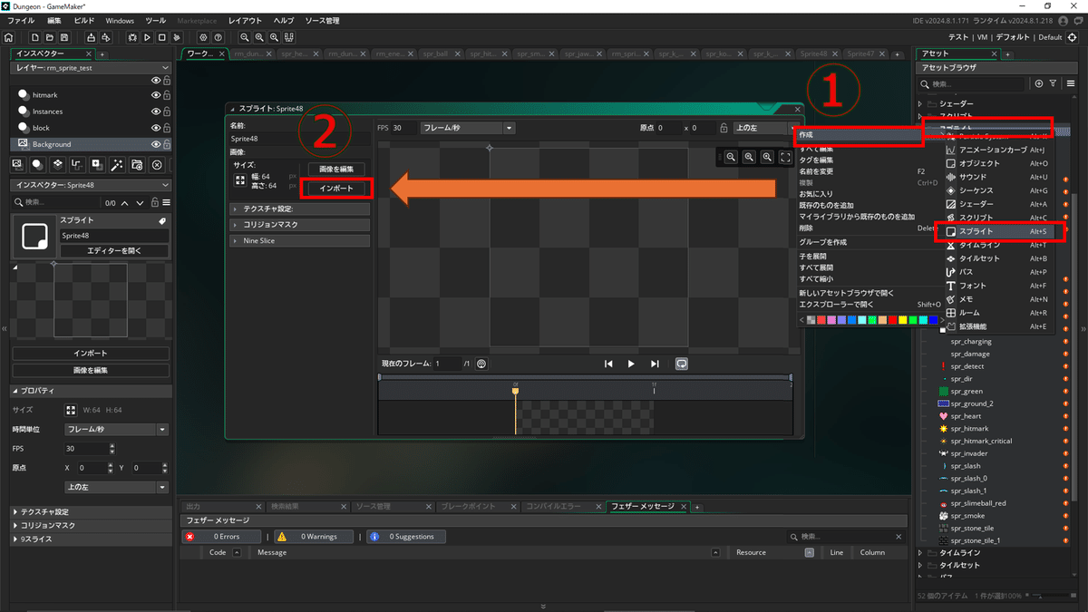Open Help via the question mark icon
The width and height of the screenshot is (1088, 612).
coord(219,37)
